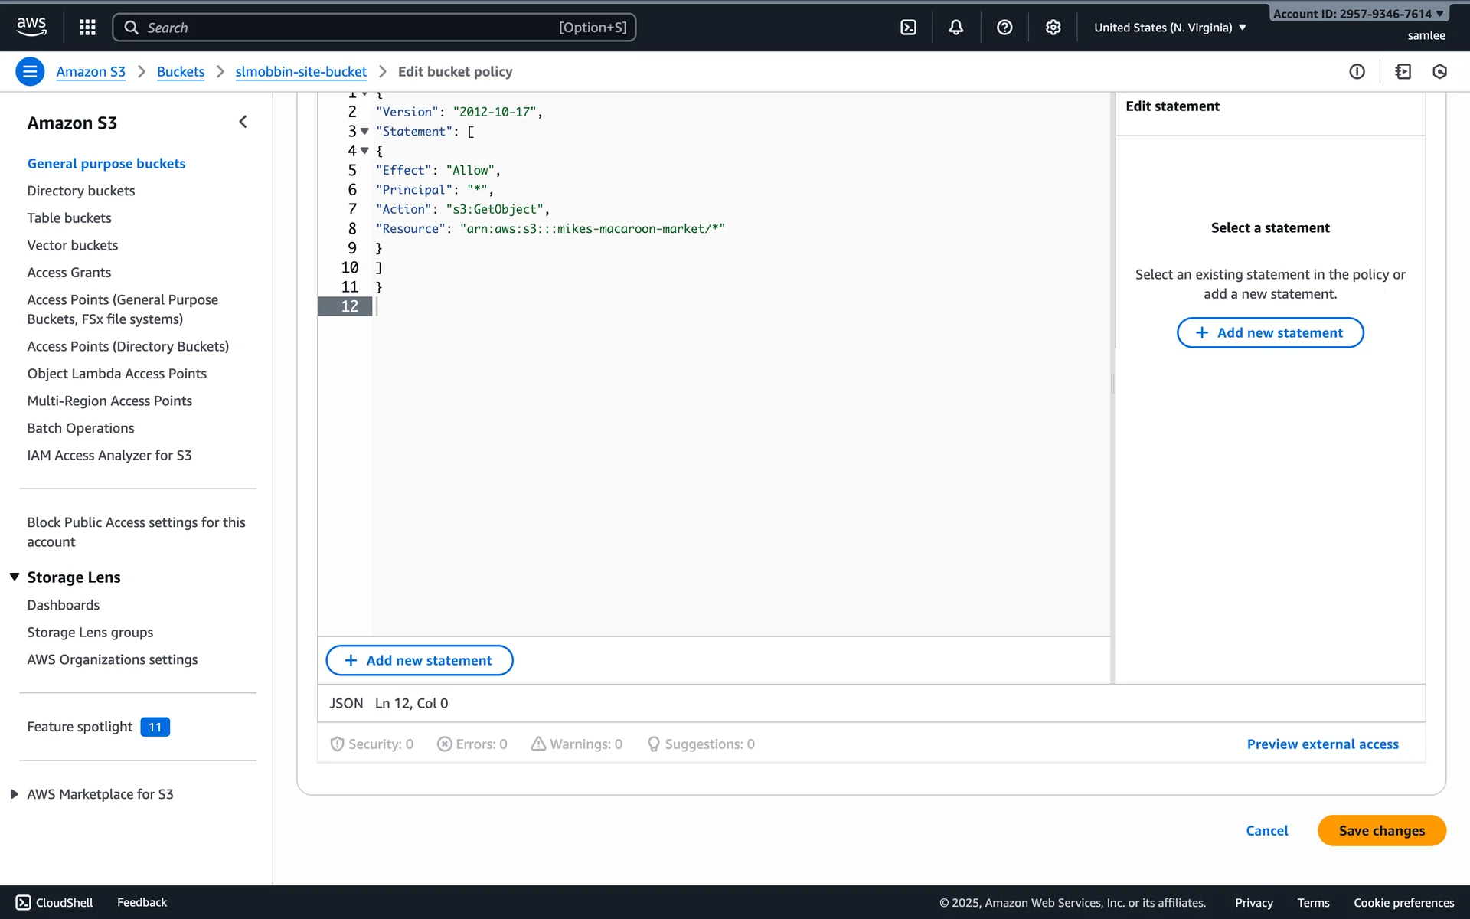
Task: Open the region selector dropdown
Action: pos(1169,28)
